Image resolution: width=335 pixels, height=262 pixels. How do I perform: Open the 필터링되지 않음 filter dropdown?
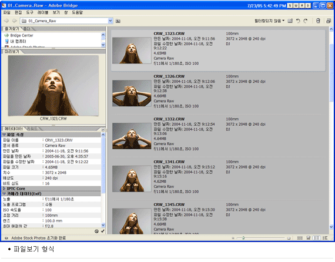pos(269,21)
